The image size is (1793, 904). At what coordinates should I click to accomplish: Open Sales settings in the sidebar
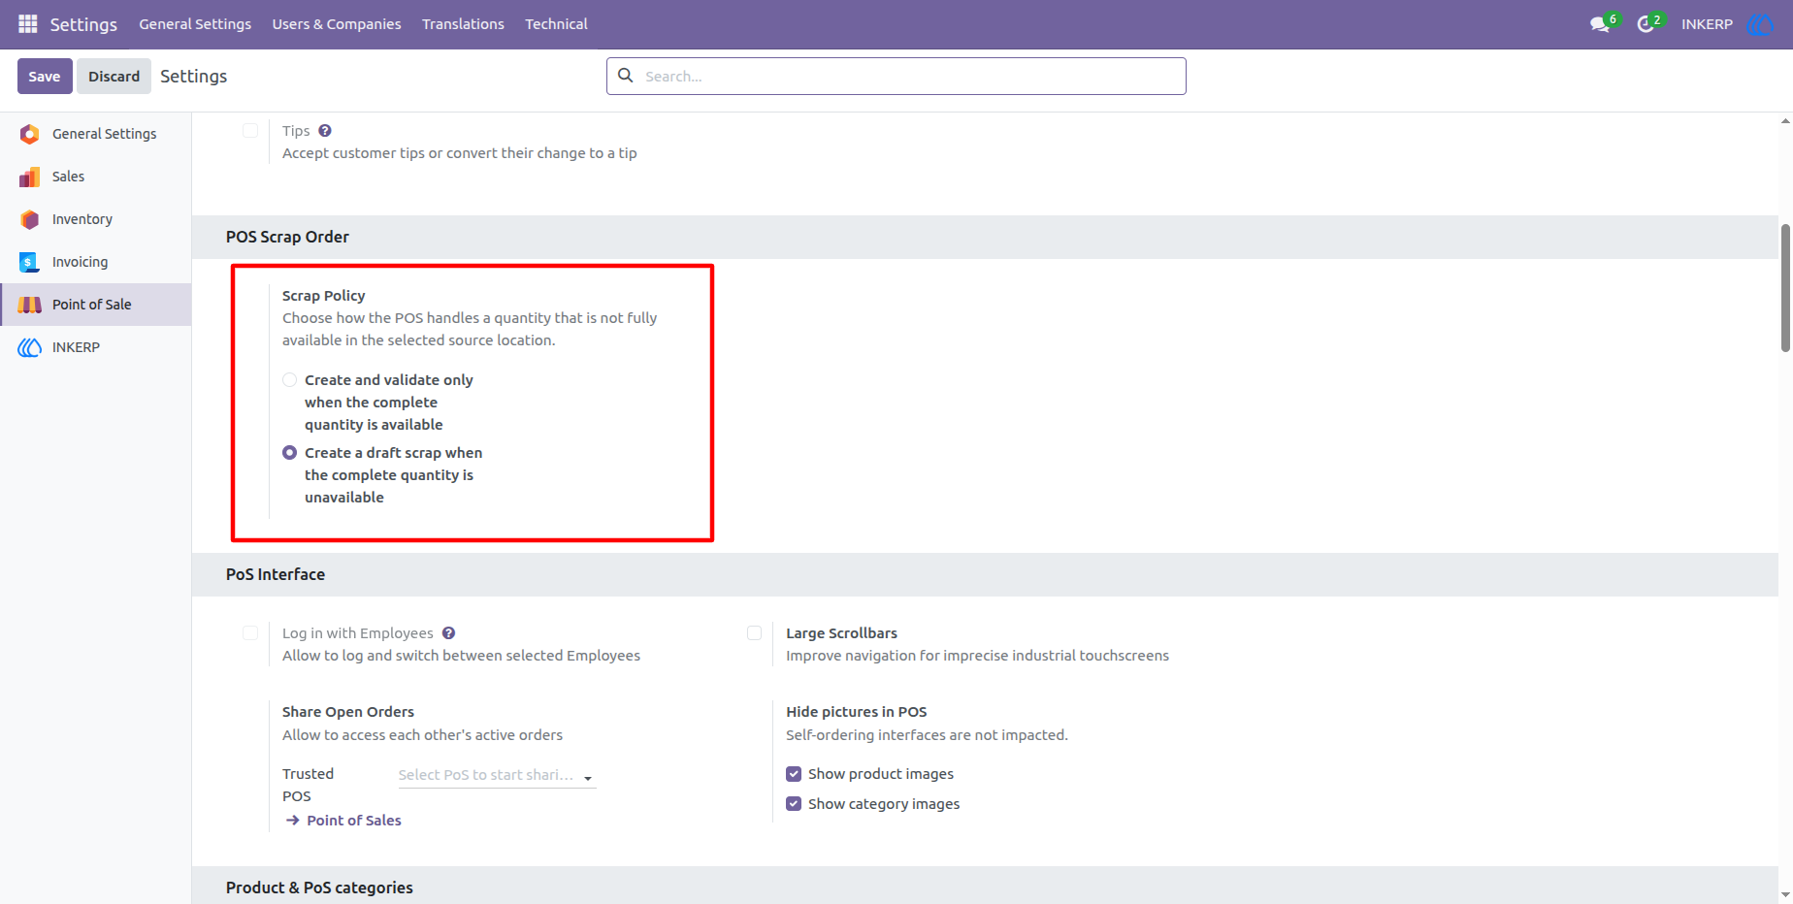click(95, 177)
